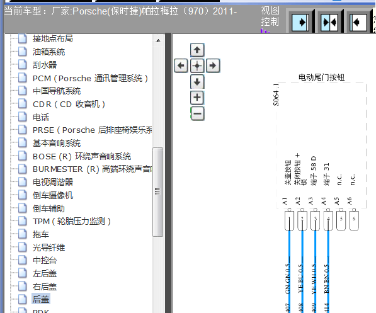The height and width of the screenshot is (313, 376).
Task: Click the view control expand-left panel icon
Action: point(358,22)
